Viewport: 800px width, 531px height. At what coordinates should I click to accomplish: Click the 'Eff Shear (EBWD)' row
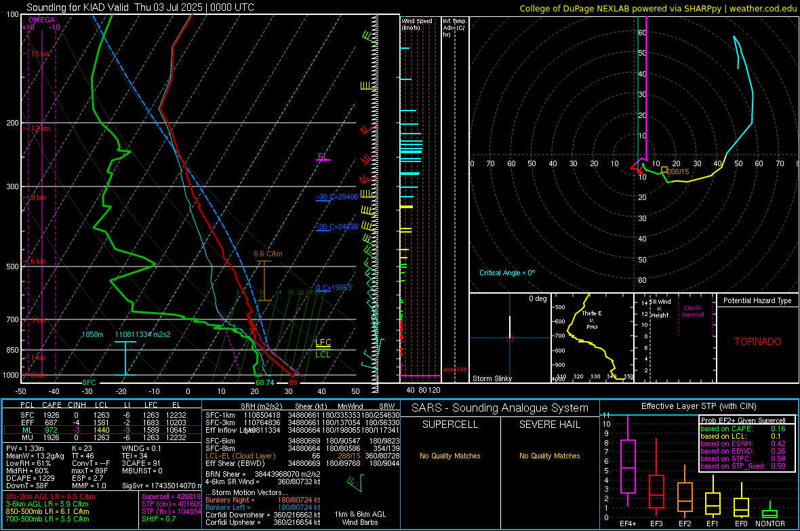(x=302, y=463)
